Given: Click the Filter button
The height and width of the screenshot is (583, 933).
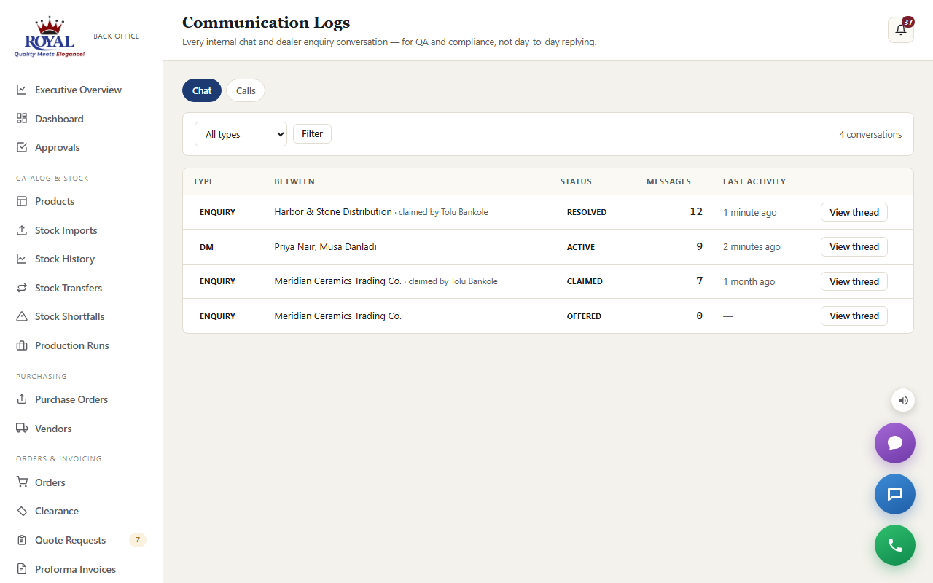Looking at the screenshot, I should pyautogui.click(x=312, y=133).
